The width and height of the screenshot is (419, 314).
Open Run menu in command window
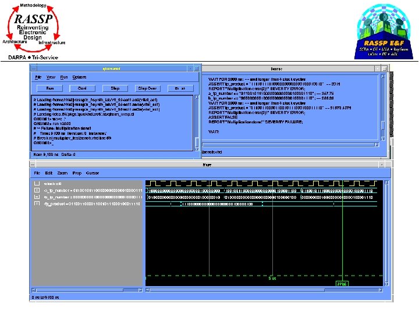point(64,77)
